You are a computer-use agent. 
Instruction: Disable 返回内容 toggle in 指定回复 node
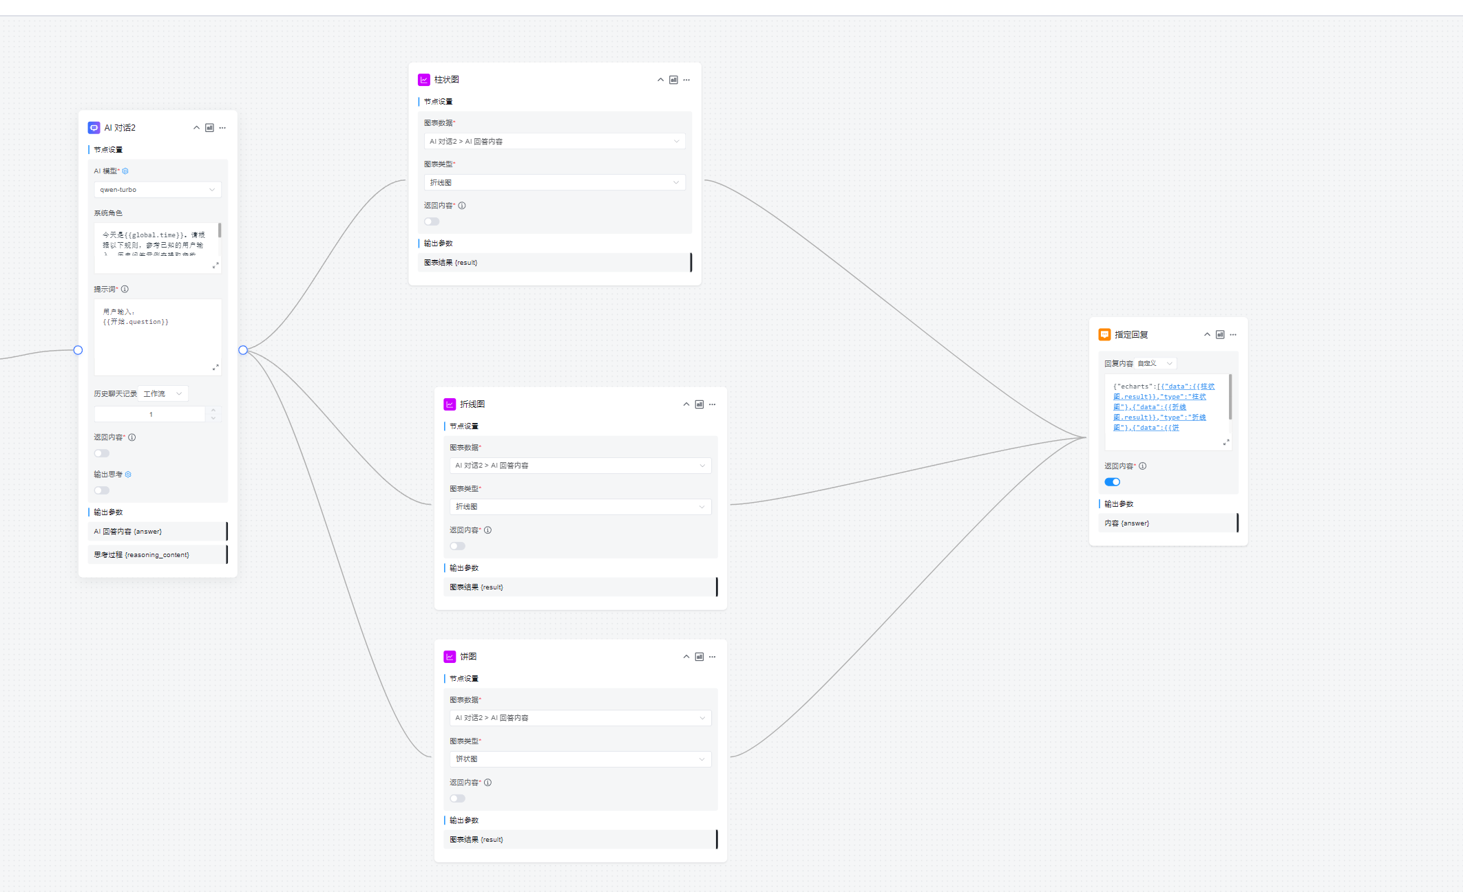pyautogui.click(x=1112, y=482)
